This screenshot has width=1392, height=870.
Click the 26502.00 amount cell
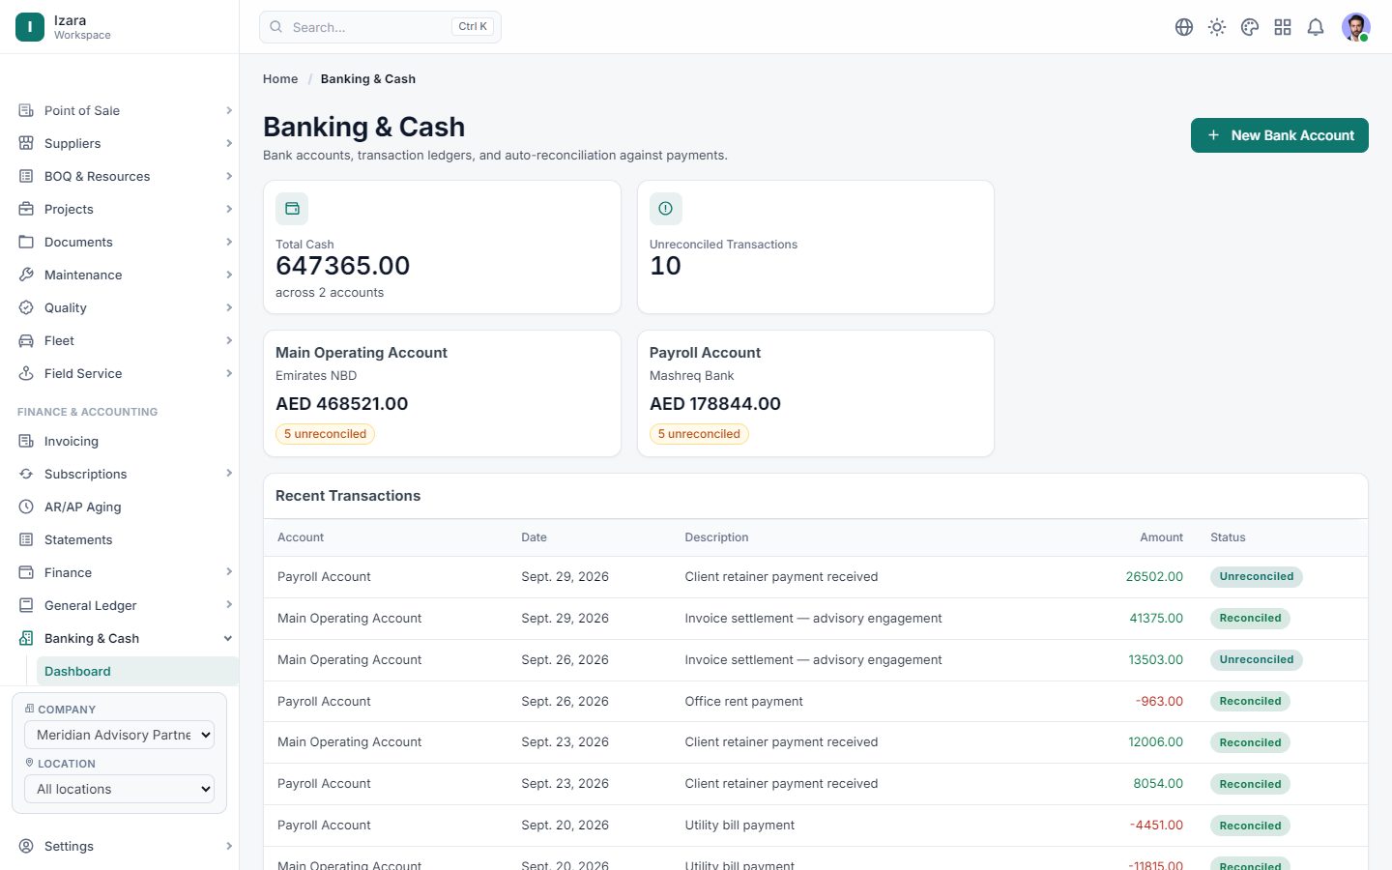[x=1154, y=577]
